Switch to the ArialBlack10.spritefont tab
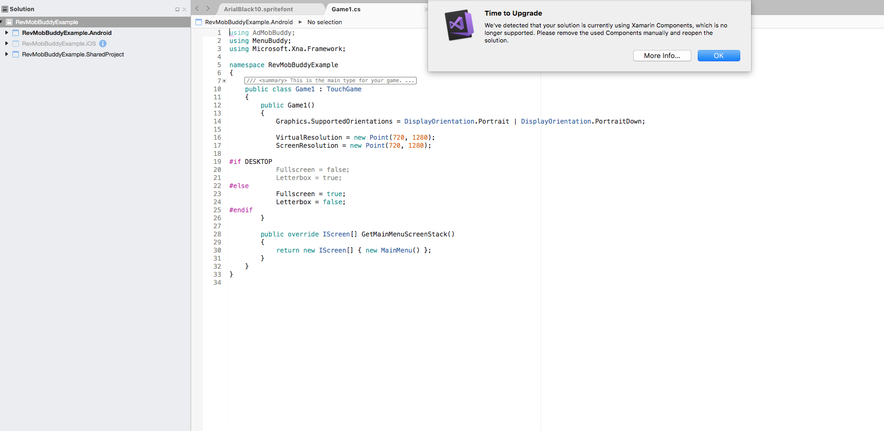 (x=258, y=9)
